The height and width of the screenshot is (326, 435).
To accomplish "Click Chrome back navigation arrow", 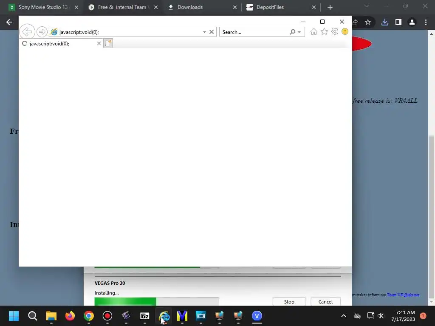I will (9, 22).
